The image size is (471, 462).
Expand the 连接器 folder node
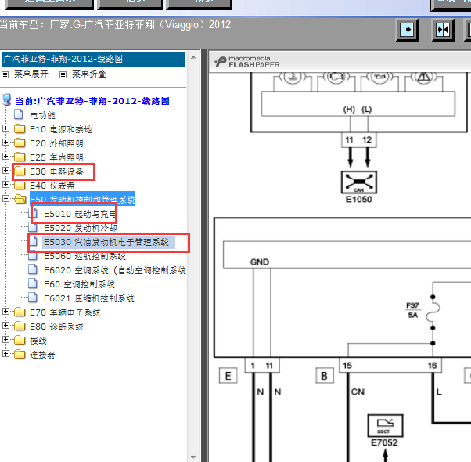[x=5, y=354]
